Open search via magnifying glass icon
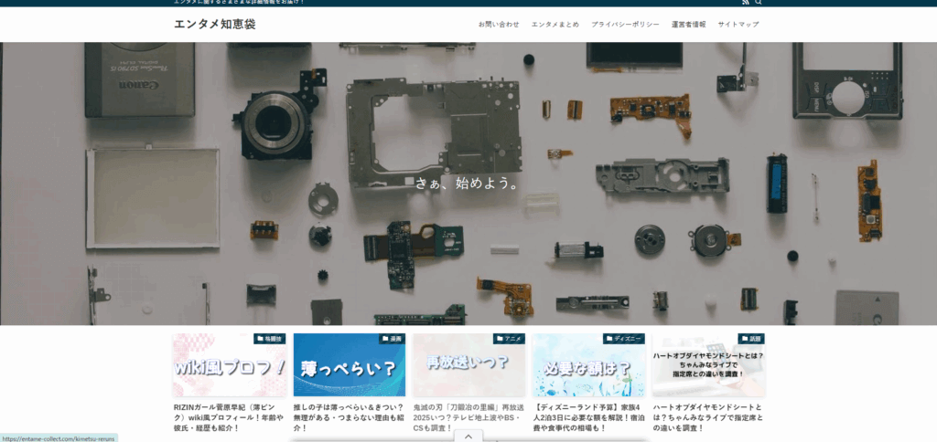 (x=758, y=3)
